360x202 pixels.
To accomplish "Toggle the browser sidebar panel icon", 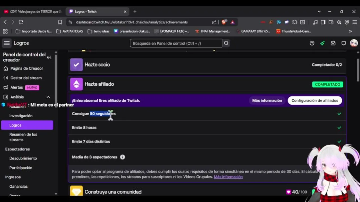I will tap(323, 22).
